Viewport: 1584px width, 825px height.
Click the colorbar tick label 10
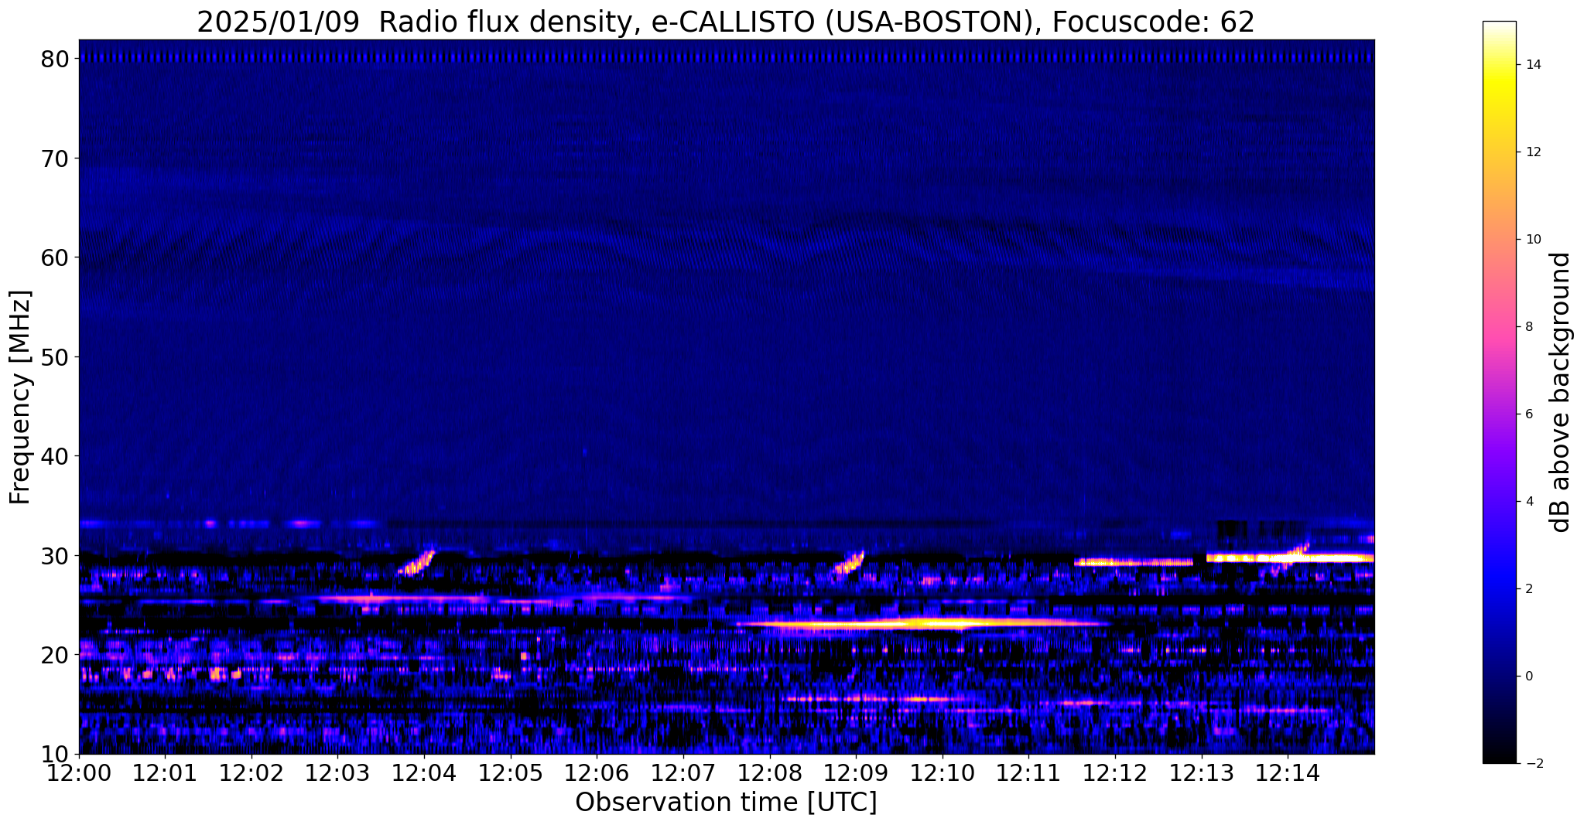click(x=1532, y=240)
